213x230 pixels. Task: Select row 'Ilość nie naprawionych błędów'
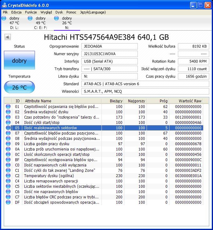104,192
